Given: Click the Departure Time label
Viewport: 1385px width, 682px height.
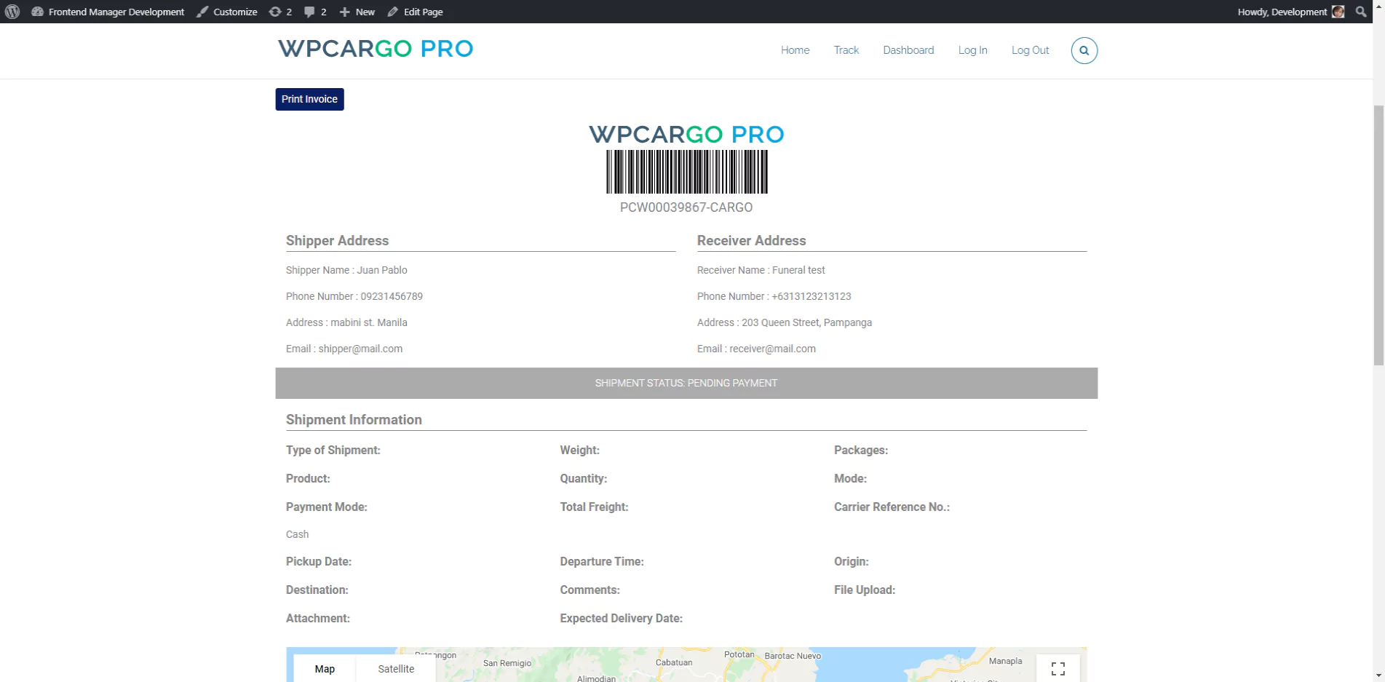Looking at the screenshot, I should tap(601, 561).
